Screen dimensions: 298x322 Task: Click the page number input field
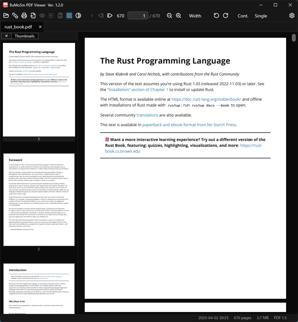coord(138,15)
